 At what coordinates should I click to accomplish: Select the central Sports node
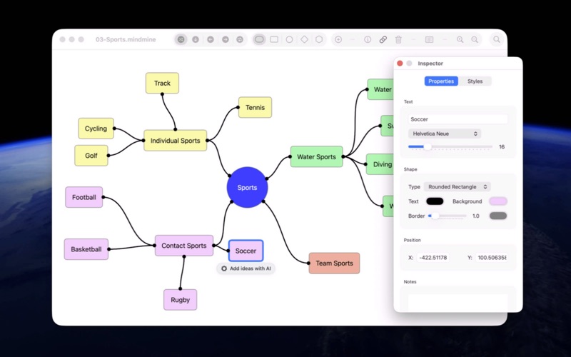pos(247,187)
